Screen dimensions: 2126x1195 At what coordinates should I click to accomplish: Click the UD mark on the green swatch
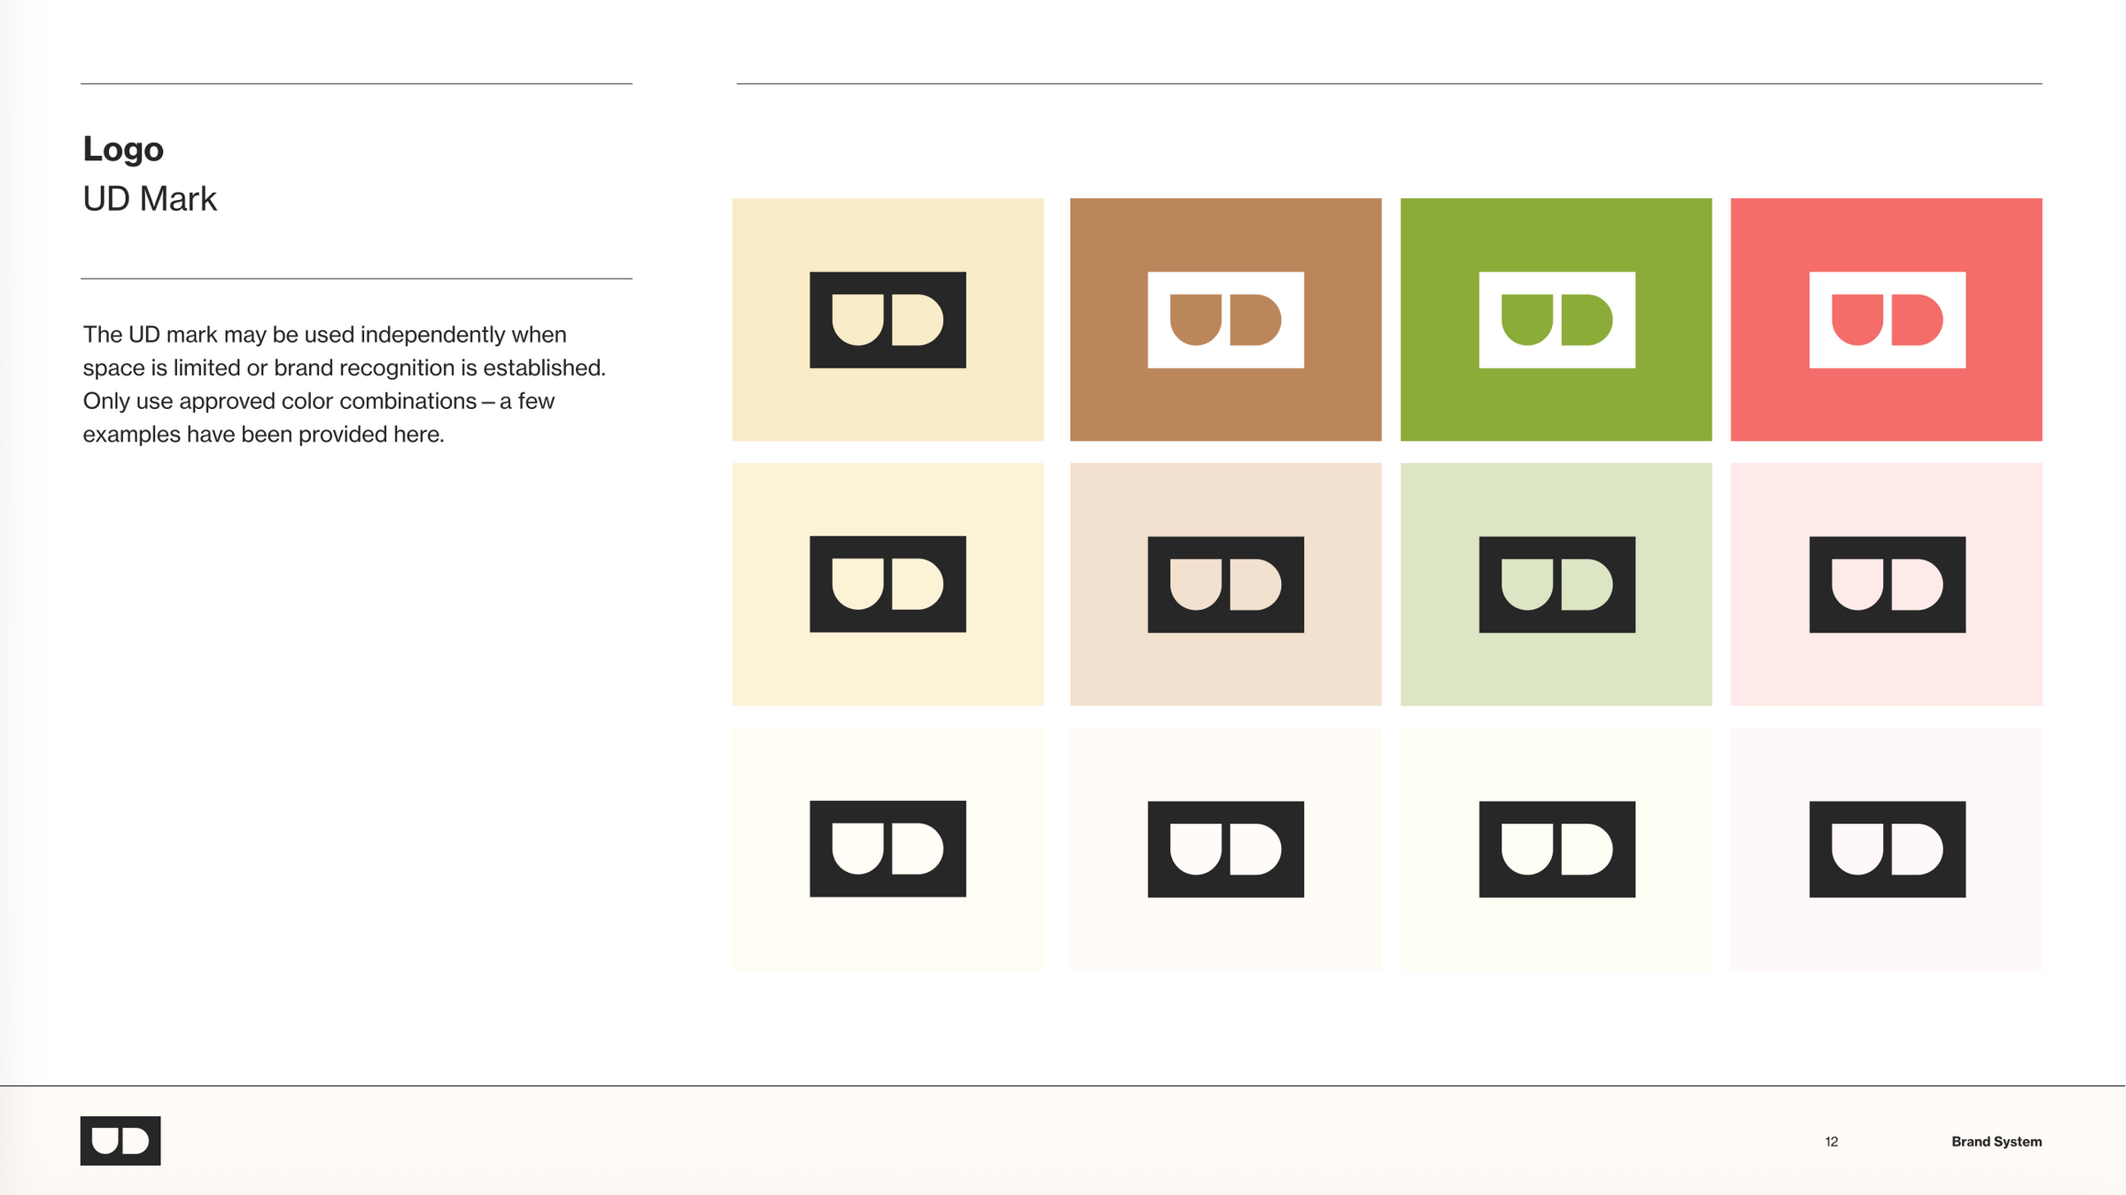pyautogui.click(x=1557, y=320)
